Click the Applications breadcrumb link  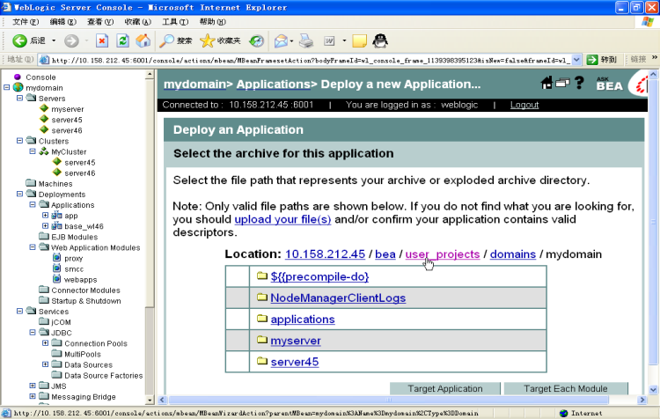273,85
